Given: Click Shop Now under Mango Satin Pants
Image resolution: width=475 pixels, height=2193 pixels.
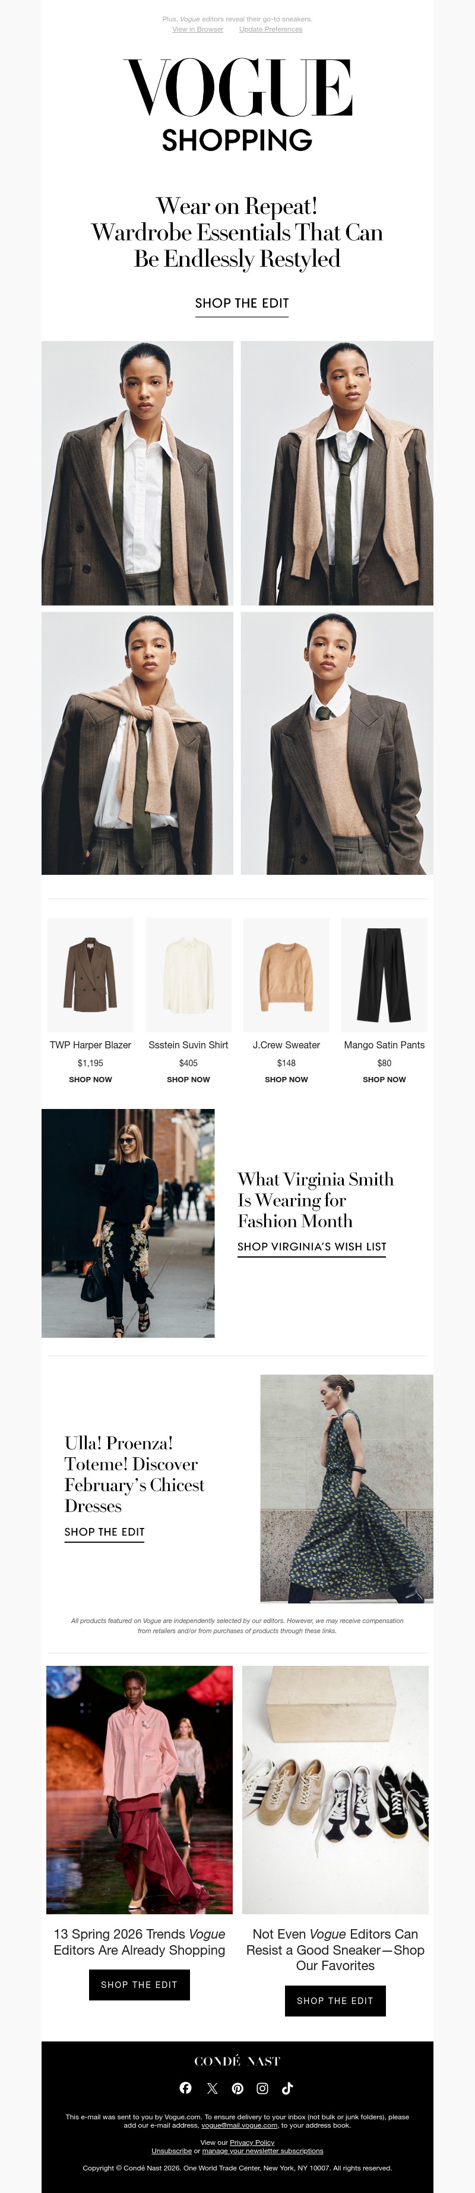Looking at the screenshot, I should coord(384,1079).
